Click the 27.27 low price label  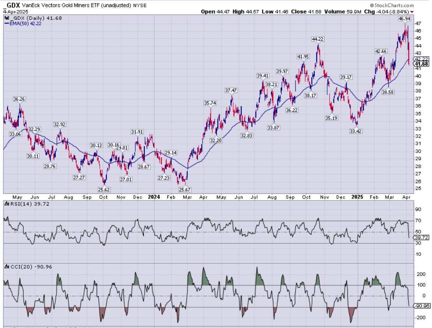coord(79,178)
